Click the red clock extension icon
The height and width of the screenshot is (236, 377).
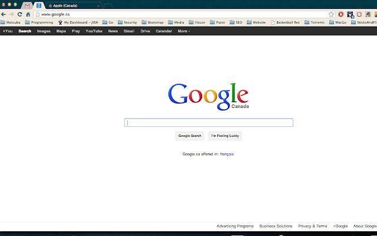359,14
